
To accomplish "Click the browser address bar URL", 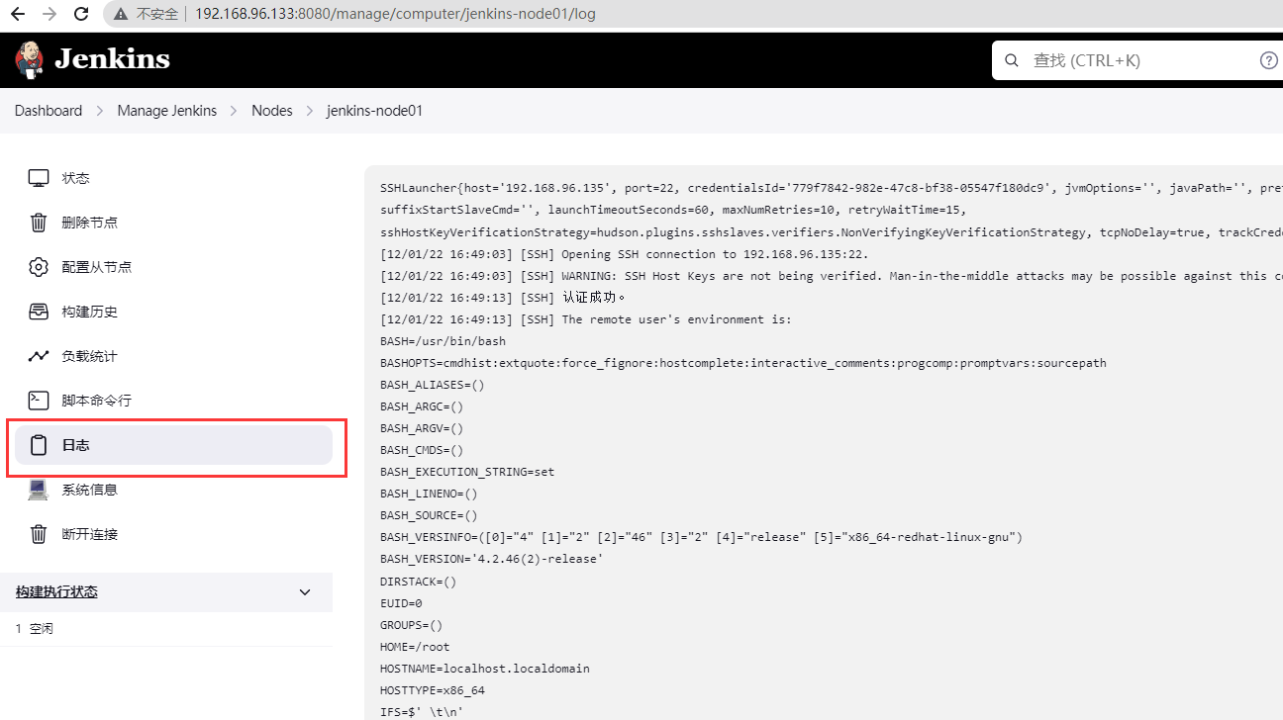I will point(395,14).
